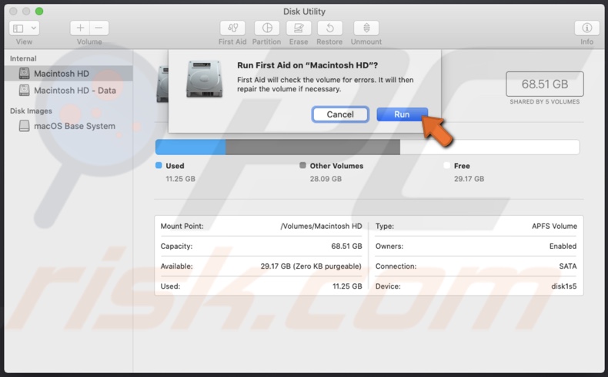Click the Free legend swatch
The image size is (608, 377).
pos(446,166)
